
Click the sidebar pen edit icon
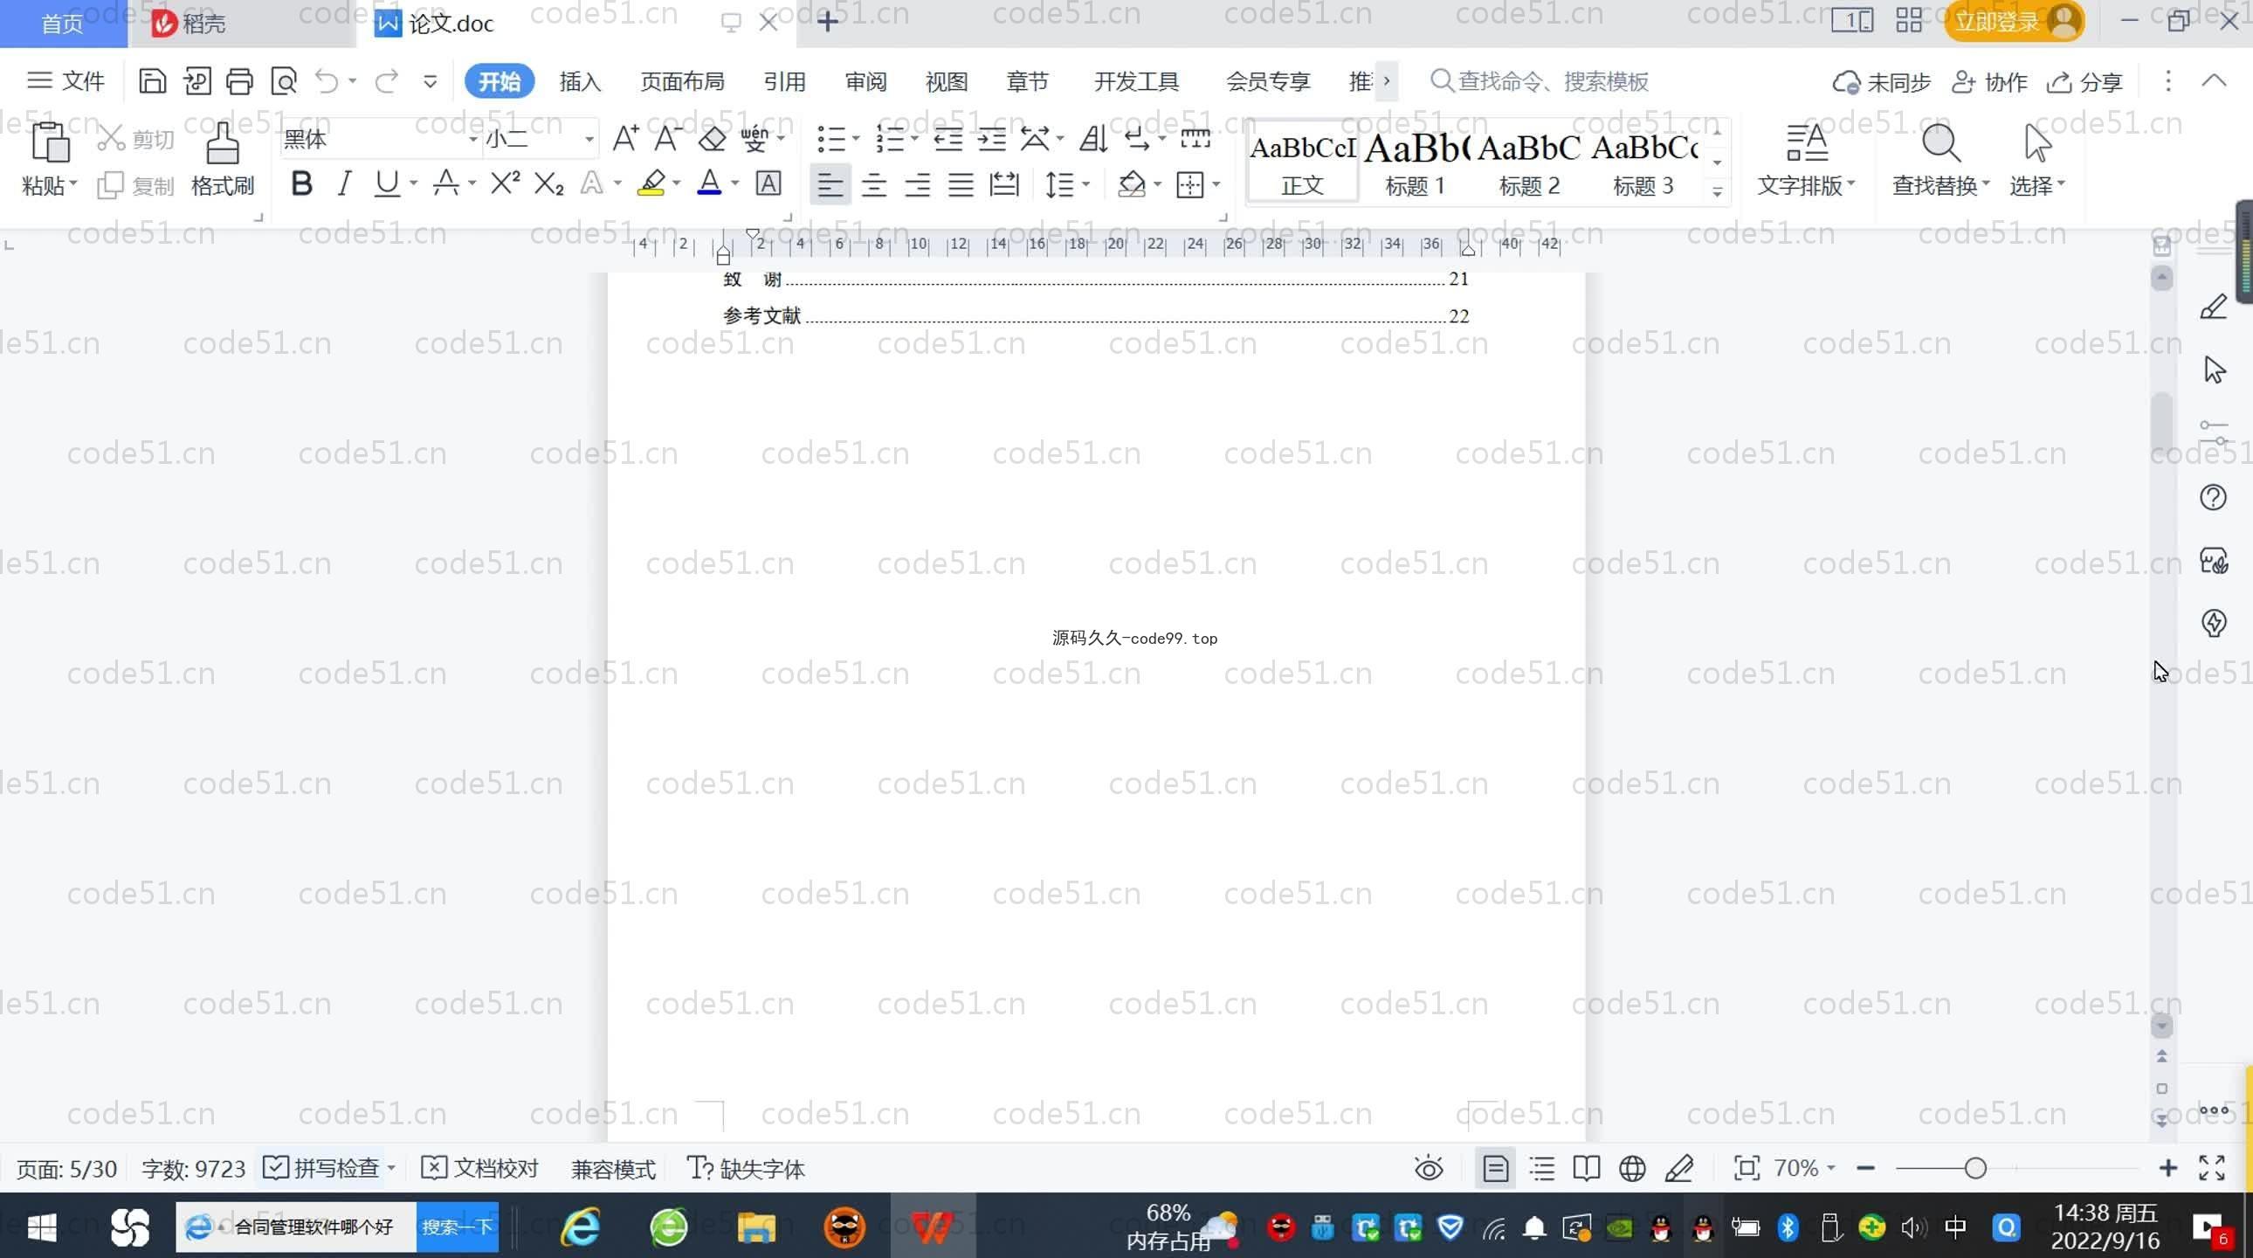coord(2213,307)
